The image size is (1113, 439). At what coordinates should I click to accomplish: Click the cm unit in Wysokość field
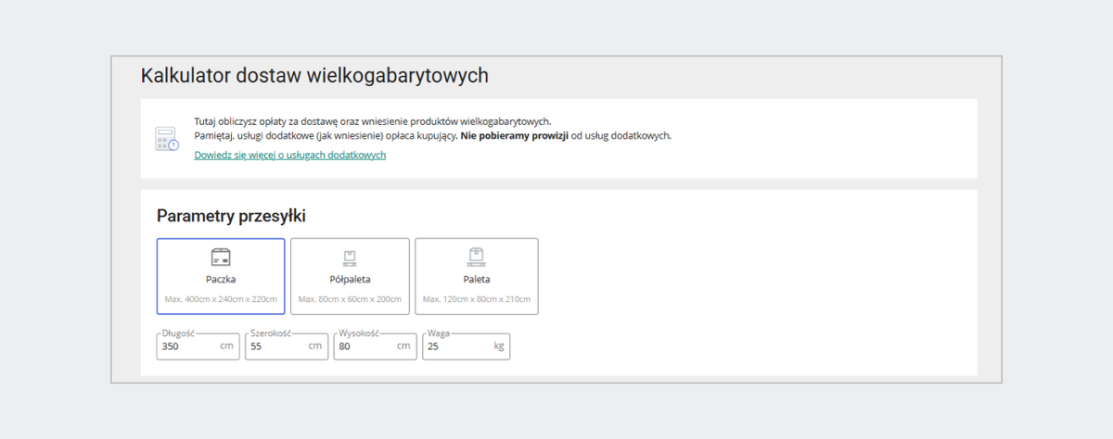(x=403, y=346)
